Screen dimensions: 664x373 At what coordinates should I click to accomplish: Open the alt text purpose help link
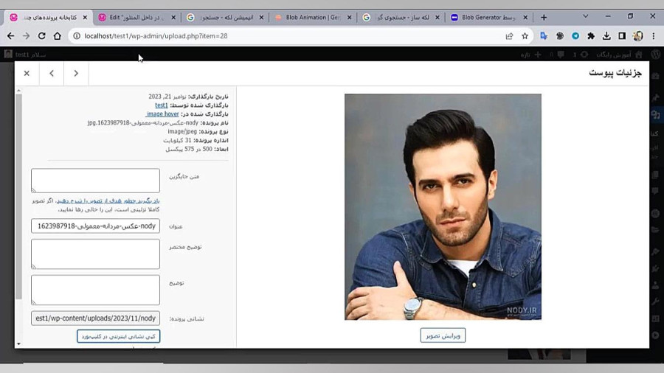pos(108,201)
